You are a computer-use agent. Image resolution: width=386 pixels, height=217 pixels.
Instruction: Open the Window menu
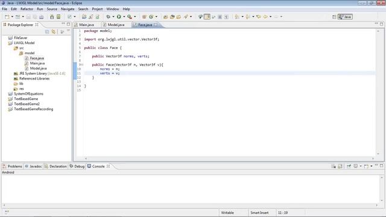[113, 9]
